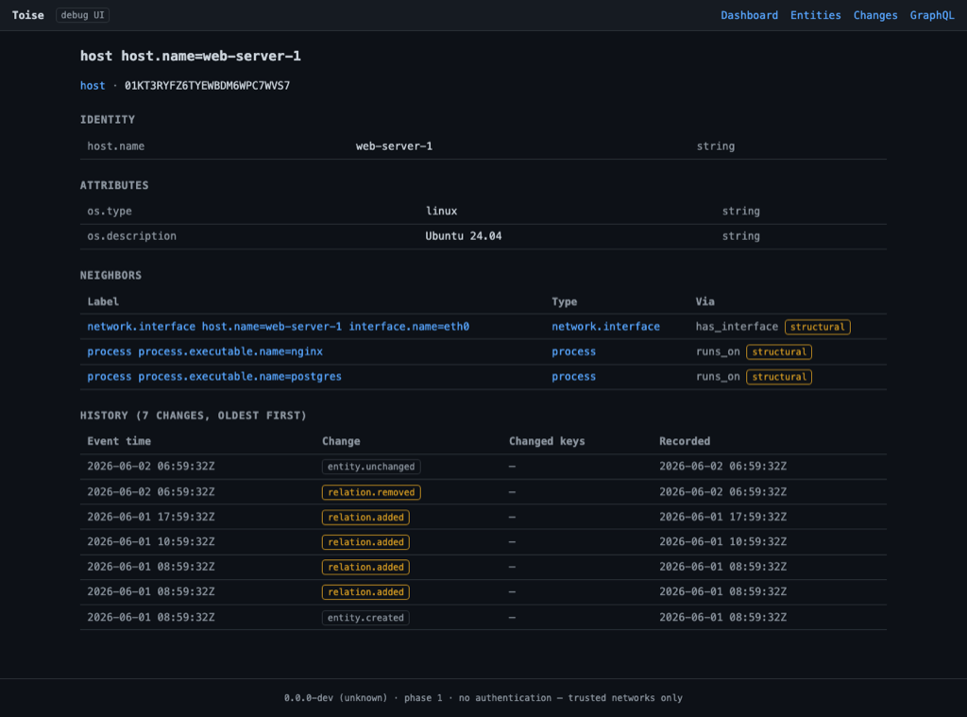Click the os.description attribute key
This screenshot has height=717, width=967.
(131, 236)
